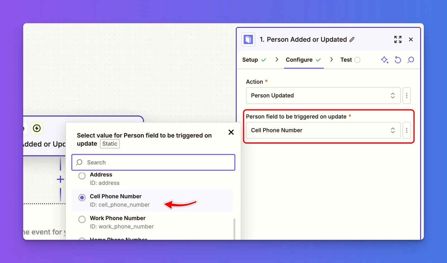
Task: Click the 'ID: address' text
Action: tap(105, 183)
